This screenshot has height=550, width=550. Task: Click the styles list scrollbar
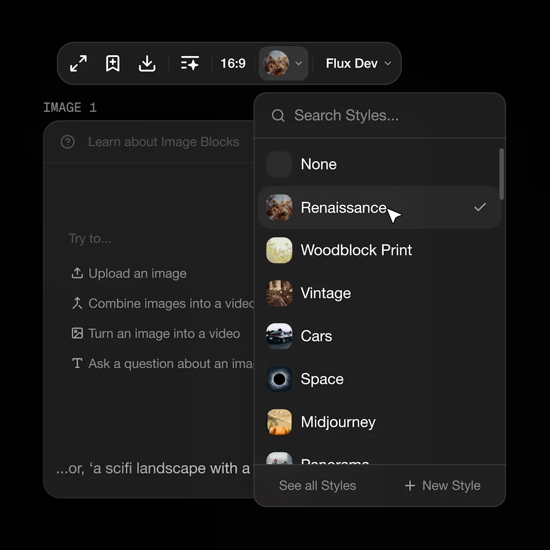502,175
